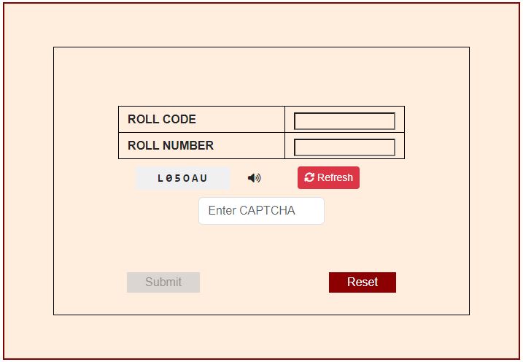Place the cursor in the CAPTCHA entry box
Viewport: 523px width, 362px height.
261,211
